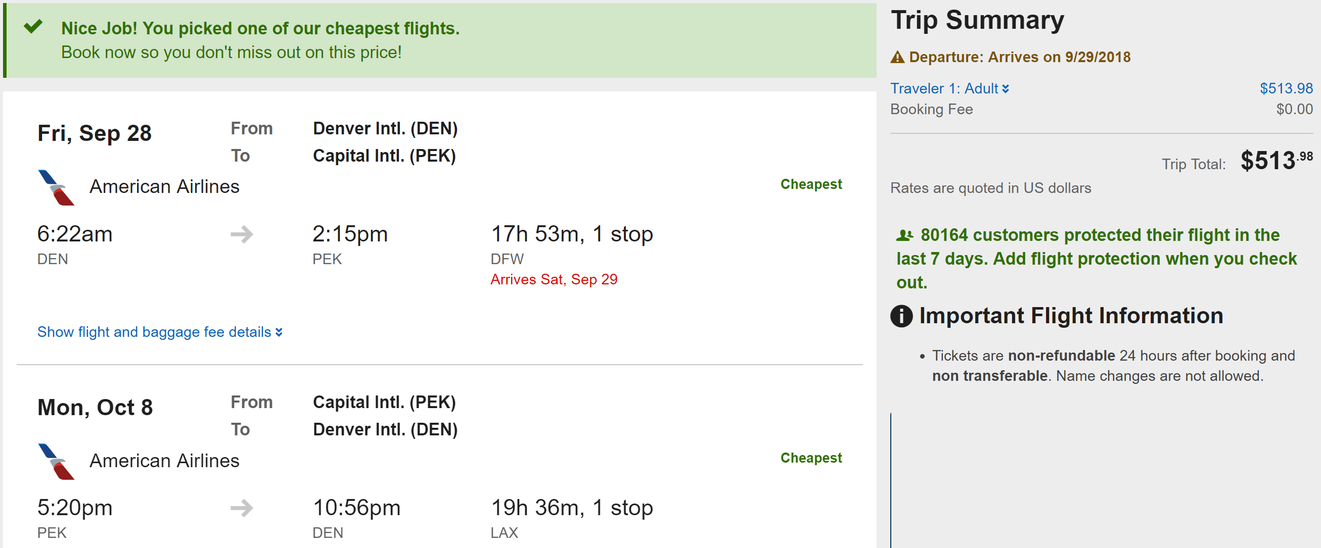Click the Trip Total amount
1321x548 pixels.
pos(1276,161)
